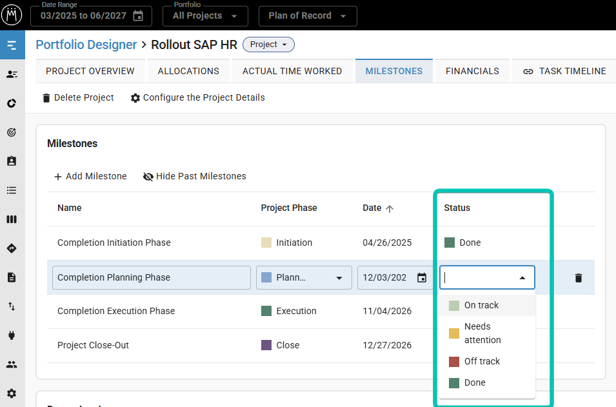This screenshot has height=407, width=616.
Task: Click the plus icon of Add Milestone
Action: pos(58,177)
